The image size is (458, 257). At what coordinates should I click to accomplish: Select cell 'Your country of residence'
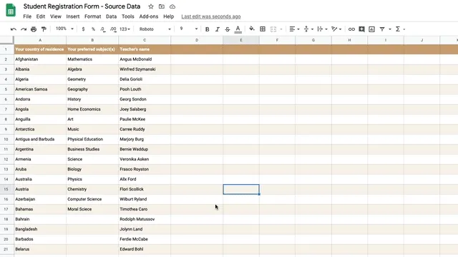pyautogui.click(x=40, y=49)
